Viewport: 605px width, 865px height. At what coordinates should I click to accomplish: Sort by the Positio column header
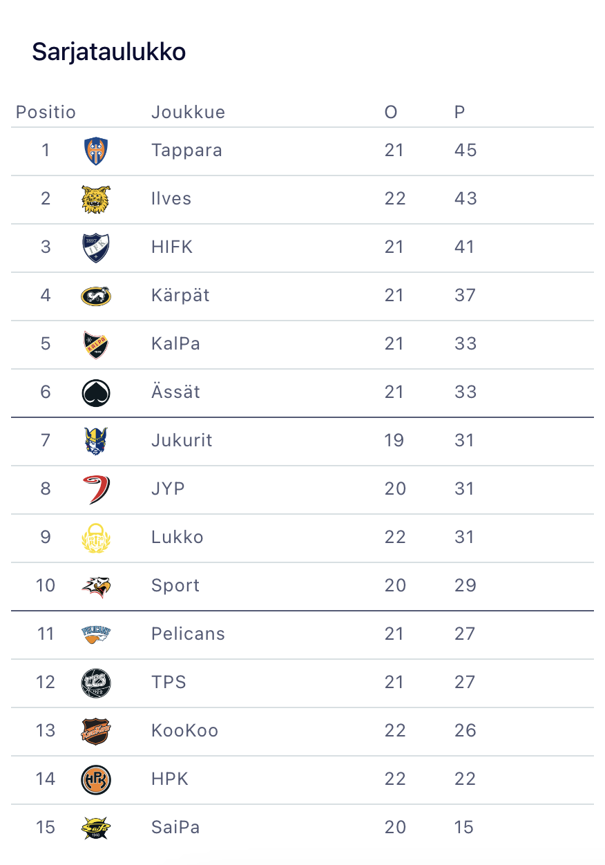(46, 112)
